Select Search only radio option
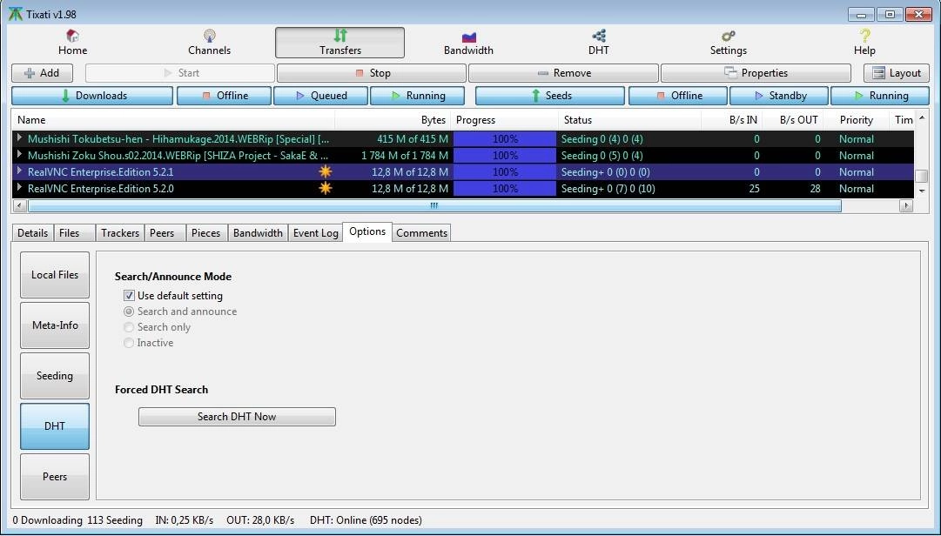Viewport: 941px width, 536px height. point(129,327)
